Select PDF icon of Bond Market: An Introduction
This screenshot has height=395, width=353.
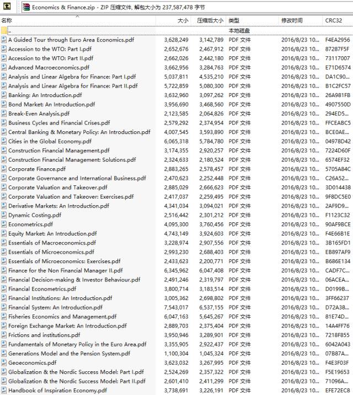point(4,104)
